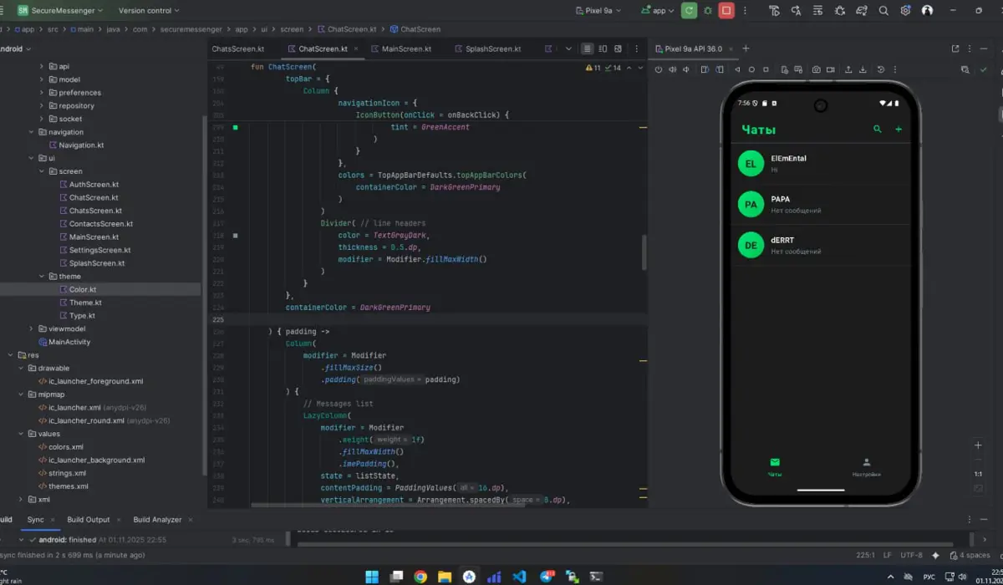Open IDE settings gear icon
The width and height of the screenshot is (1003, 585).
pyautogui.click(x=905, y=11)
